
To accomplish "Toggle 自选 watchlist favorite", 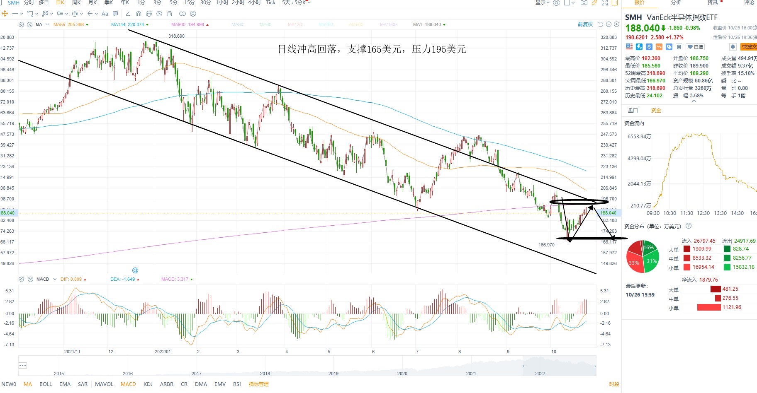I will (x=695, y=47).
